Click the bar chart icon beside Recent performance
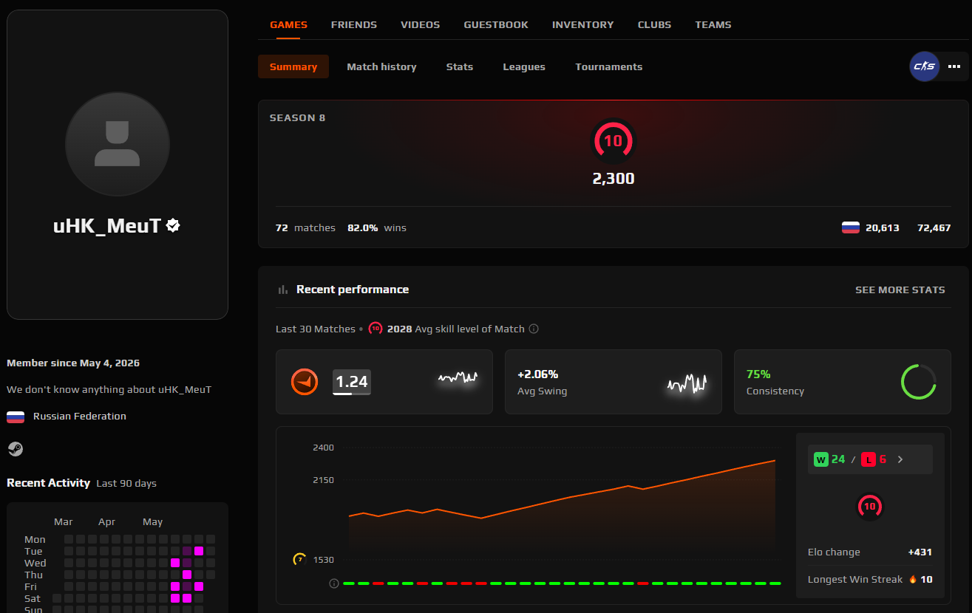This screenshot has height=613, width=972. coord(282,290)
